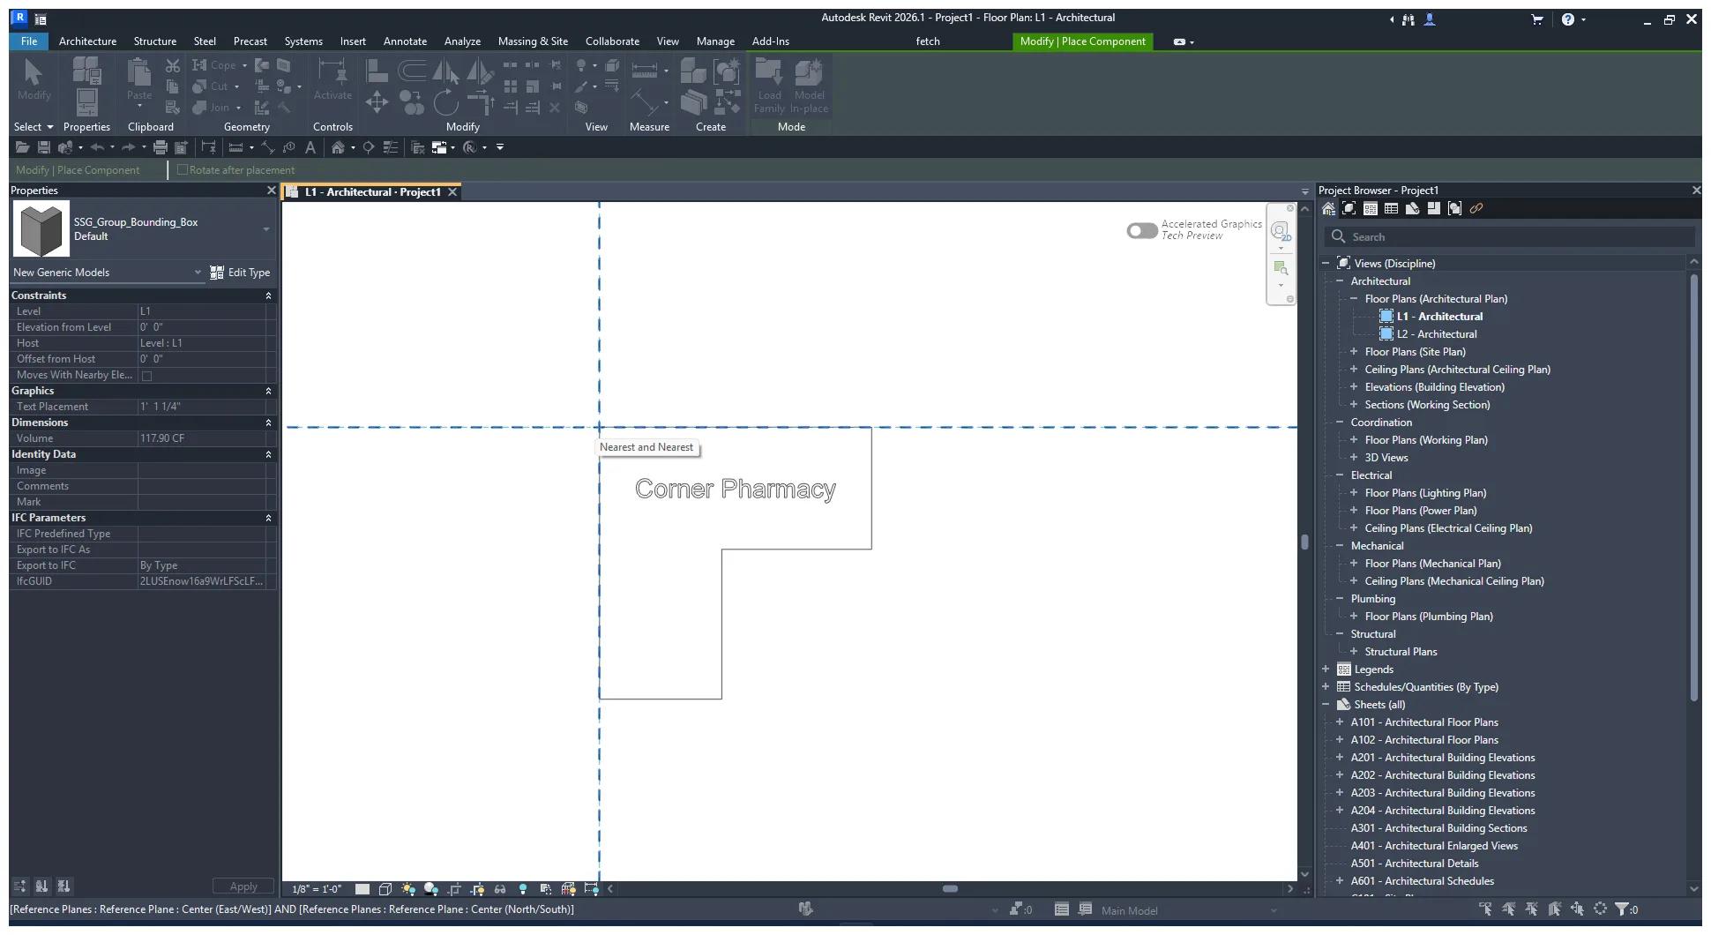Collapse the Sheets (all) node
Viewport: 1711px width, 935px height.
pyautogui.click(x=1326, y=704)
